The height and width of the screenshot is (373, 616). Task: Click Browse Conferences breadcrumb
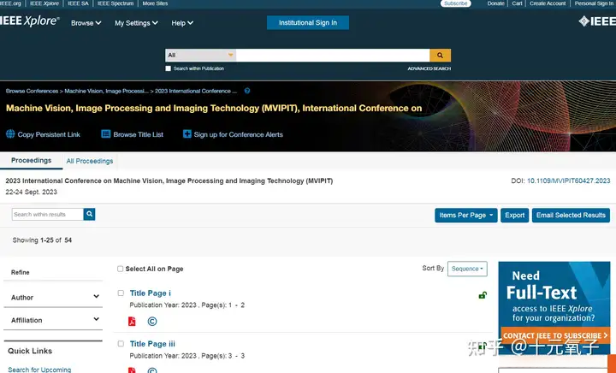point(32,91)
